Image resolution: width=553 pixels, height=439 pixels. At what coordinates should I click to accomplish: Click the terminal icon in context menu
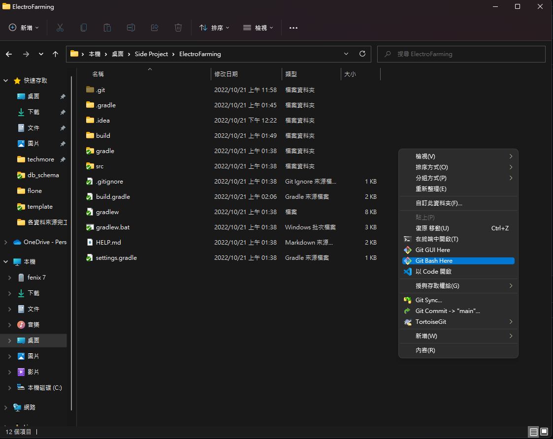pos(408,239)
